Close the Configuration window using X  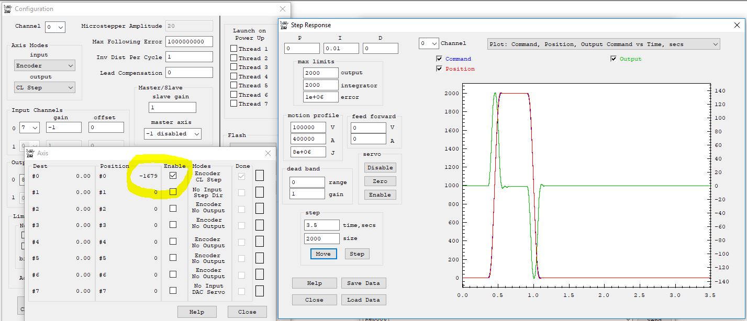283,9
